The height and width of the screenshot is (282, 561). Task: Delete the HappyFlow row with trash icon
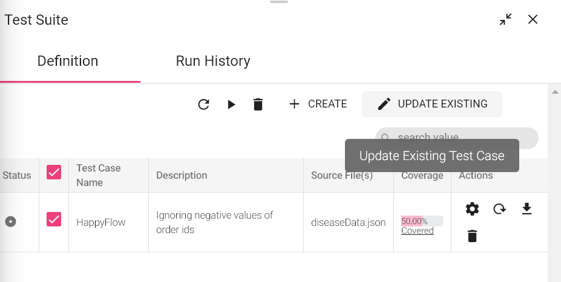[472, 236]
